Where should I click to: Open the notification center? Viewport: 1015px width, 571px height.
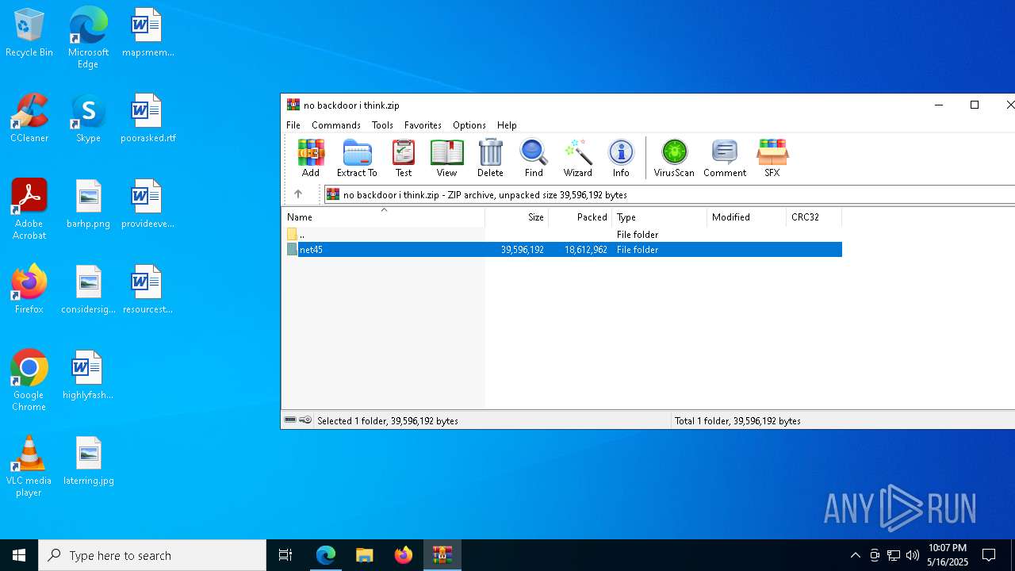pyautogui.click(x=989, y=555)
